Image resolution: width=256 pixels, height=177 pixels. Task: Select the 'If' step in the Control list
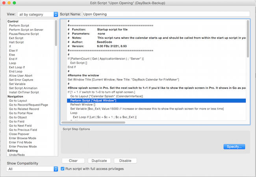coord(10,47)
